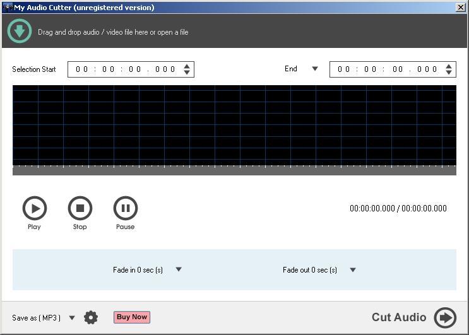Close the My Audio Cutter window

click(460, 7)
